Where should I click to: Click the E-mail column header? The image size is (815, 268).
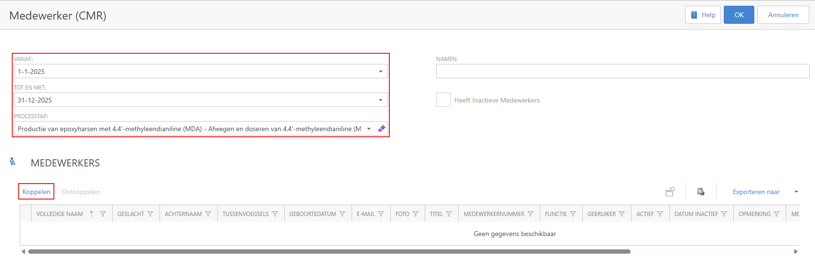365,214
